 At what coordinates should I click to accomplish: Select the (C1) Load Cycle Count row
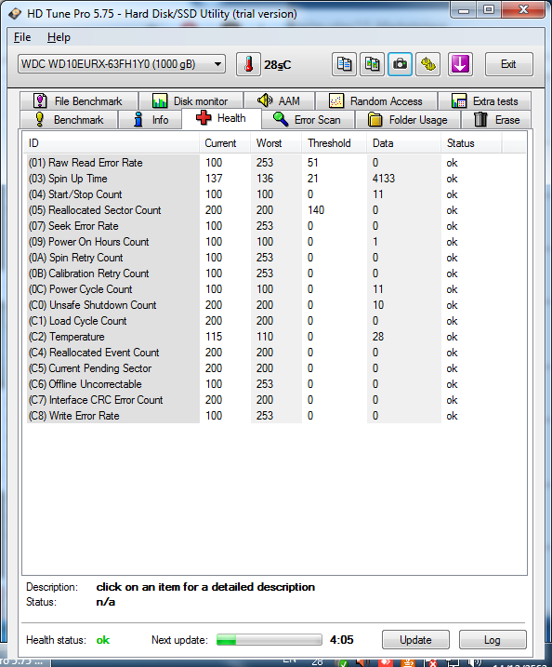point(276,321)
